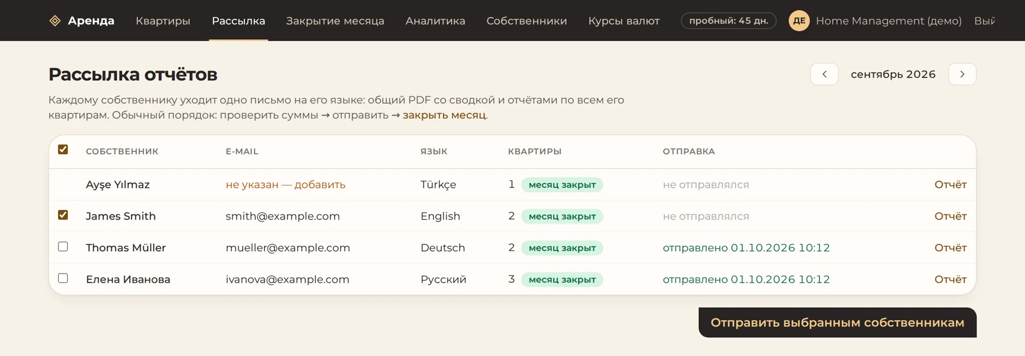1025x356 pixels.
Task: Switch to the Закрытие месяца tab
Action: pyautogui.click(x=335, y=20)
